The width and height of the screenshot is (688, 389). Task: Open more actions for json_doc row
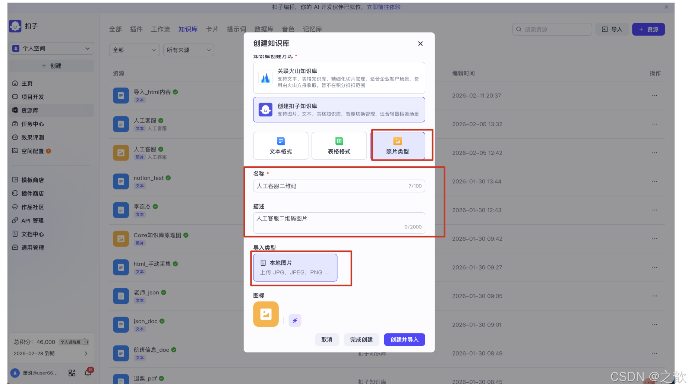pyautogui.click(x=654, y=325)
